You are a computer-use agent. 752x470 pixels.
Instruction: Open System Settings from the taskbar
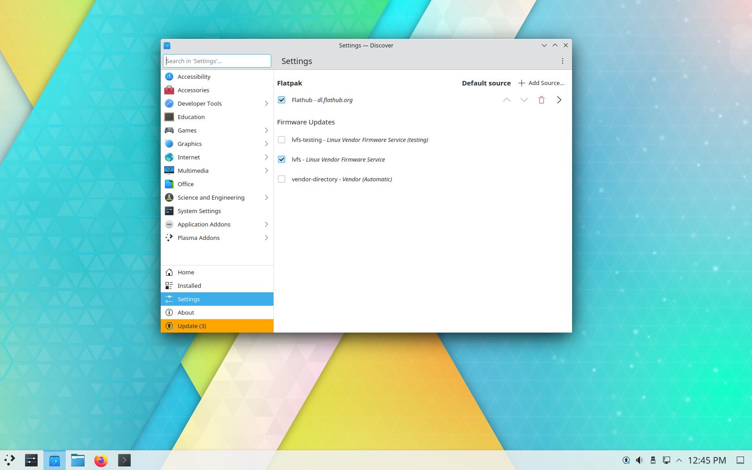click(x=31, y=460)
